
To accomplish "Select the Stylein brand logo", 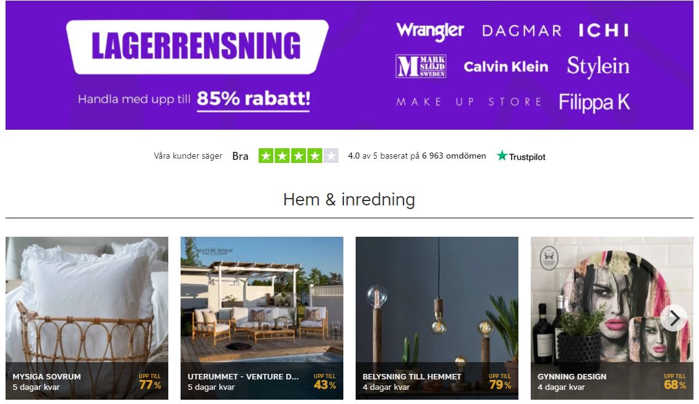I will click(598, 66).
